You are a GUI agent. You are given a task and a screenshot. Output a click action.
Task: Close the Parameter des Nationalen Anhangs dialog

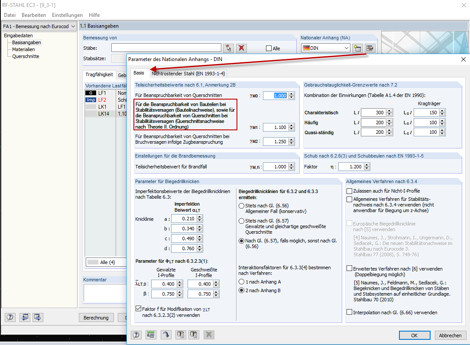[463, 59]
